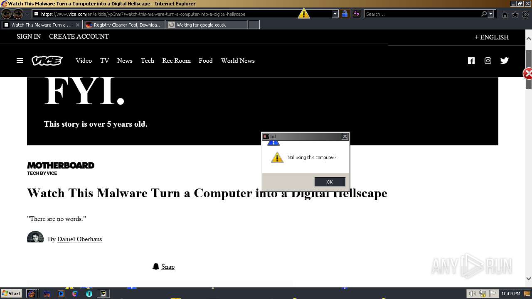532x299 pixels.
Task: Click the page scrollbar down arrow
Action: [529, 279]
